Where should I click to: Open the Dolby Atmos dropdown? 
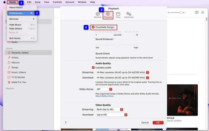(x=104, y=89)
